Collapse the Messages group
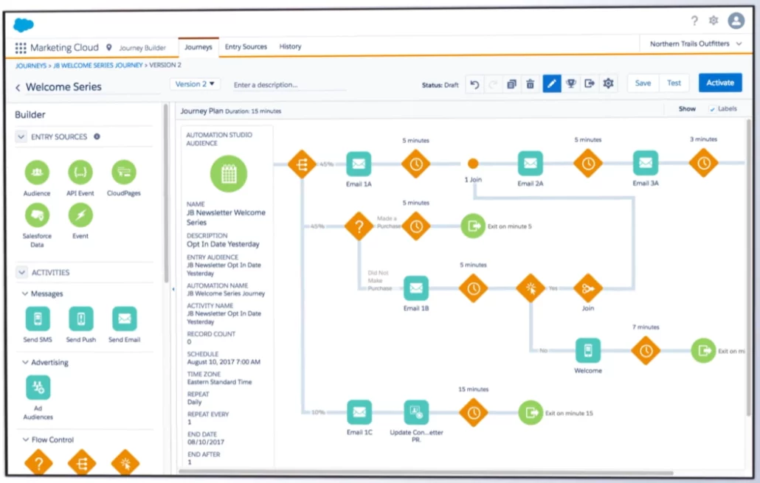The width and height of the screenshot is (760, 483). click(x=25, y=293)
